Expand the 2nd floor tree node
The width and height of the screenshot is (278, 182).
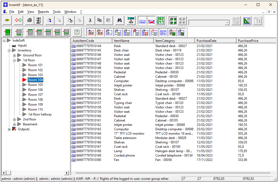[14, 119]
